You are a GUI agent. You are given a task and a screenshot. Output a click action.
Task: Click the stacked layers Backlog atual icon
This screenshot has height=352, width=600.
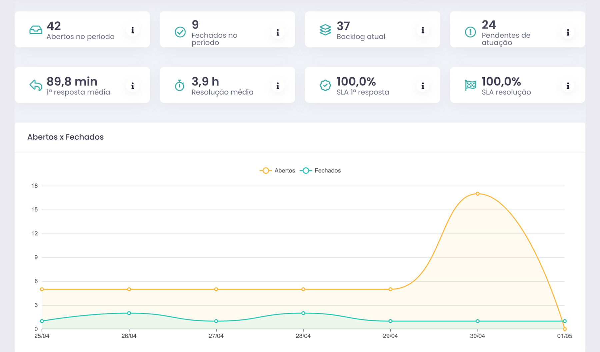click(325, 30)
